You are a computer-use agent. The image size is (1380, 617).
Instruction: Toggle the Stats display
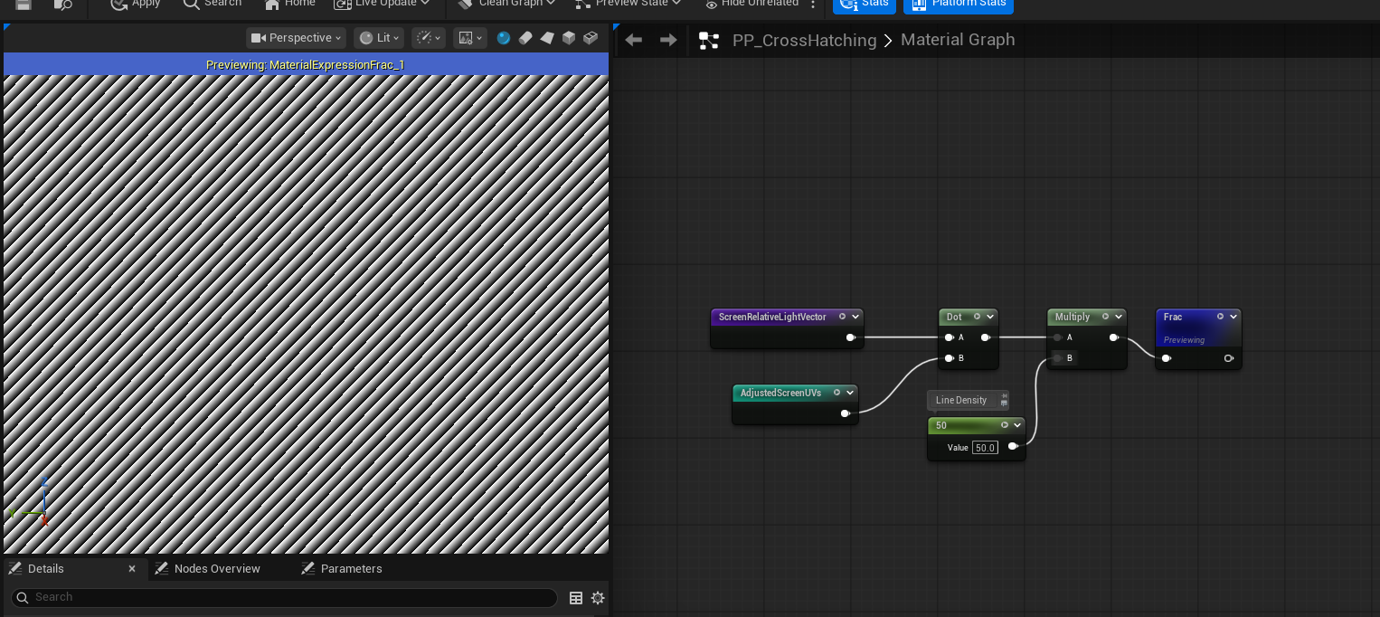(x=864, y=5)
